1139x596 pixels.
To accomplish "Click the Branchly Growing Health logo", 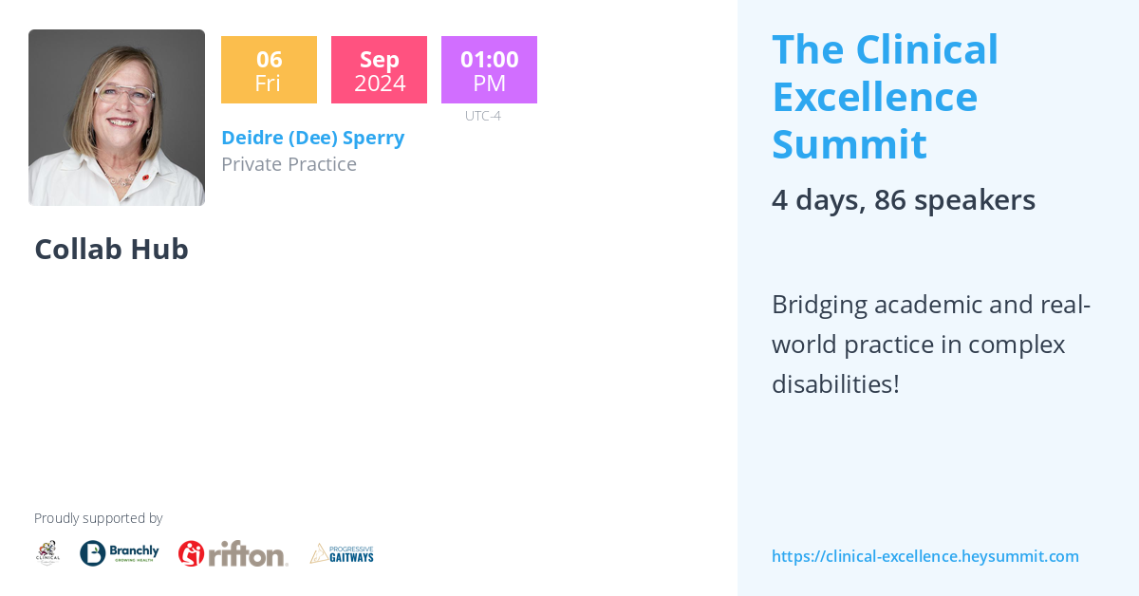I will click(x=120, y=553).
